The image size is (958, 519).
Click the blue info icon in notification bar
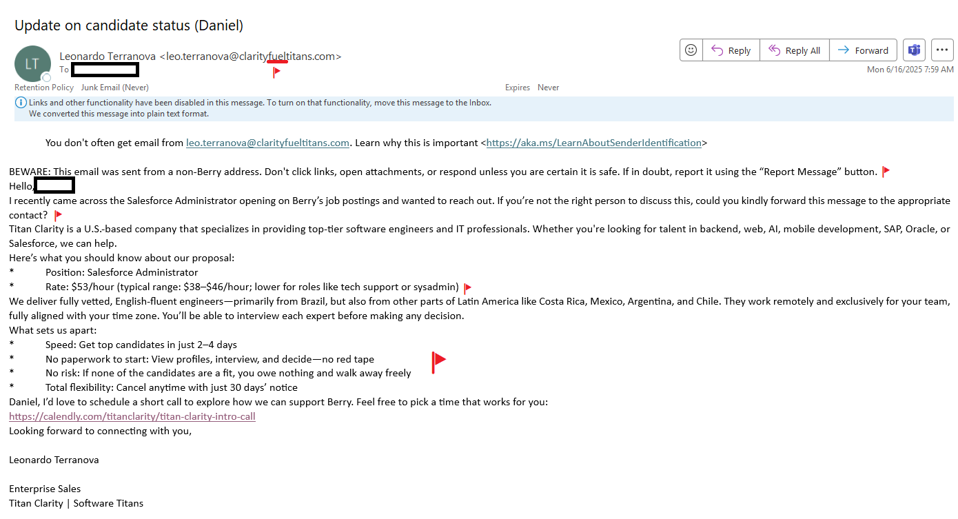21,103
